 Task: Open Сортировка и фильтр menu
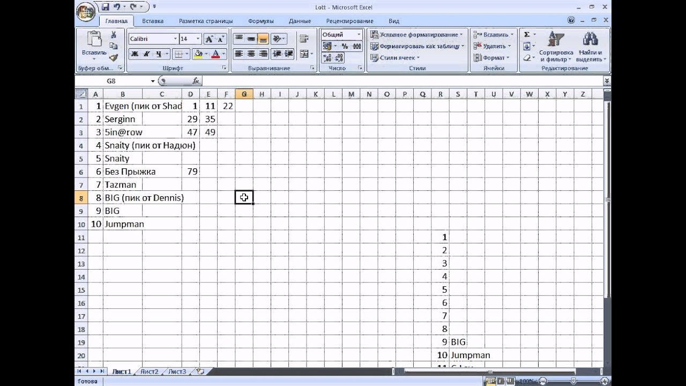556,46
